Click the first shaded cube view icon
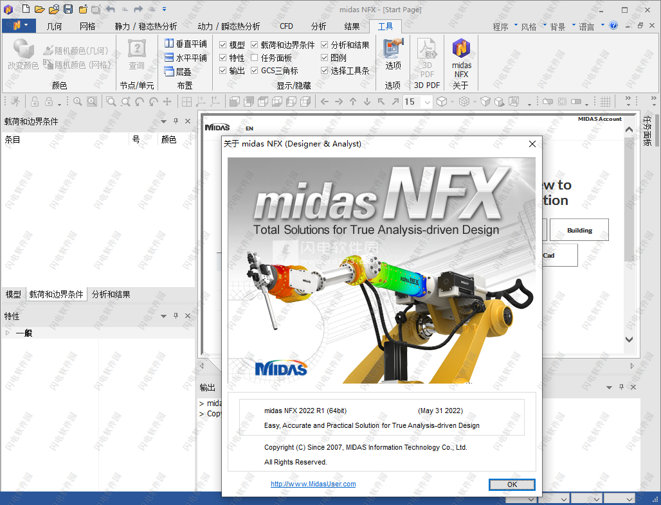Image resolution: width=661 pixels, height=505 pixels. coord(235,102)
